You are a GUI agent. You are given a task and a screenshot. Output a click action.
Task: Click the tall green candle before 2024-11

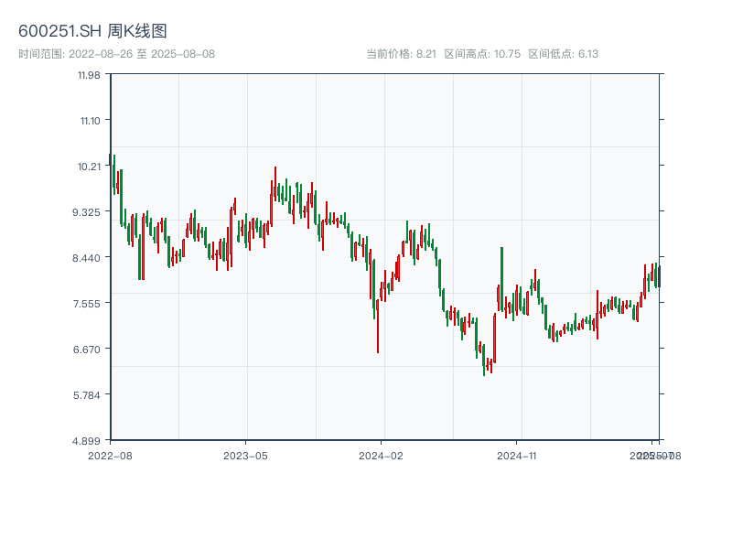tap(501, 279)
